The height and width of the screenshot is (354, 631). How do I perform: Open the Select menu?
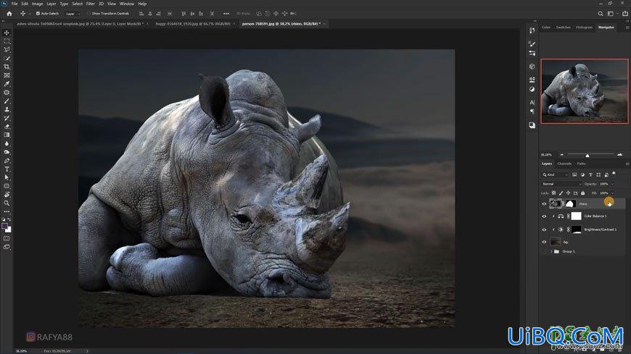pos(77,4)
